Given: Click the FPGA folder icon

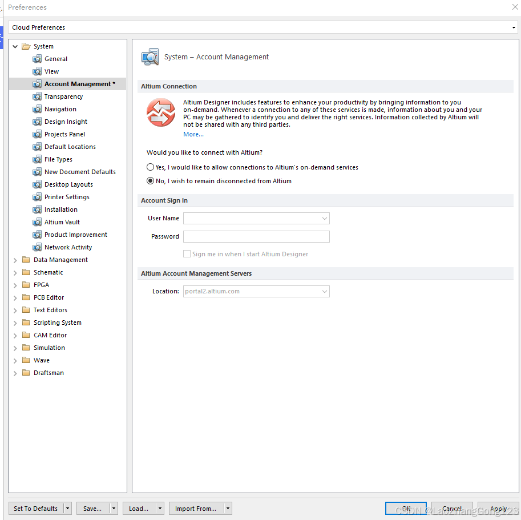Looking at the screenshot, I should tap(26, 285).
